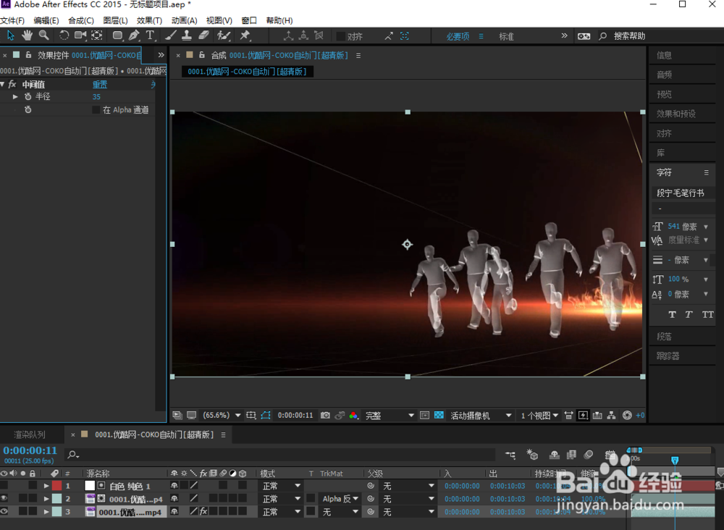Select the Rounded Rectangle shape tool

pyautogui.click(x=117, y=35)
